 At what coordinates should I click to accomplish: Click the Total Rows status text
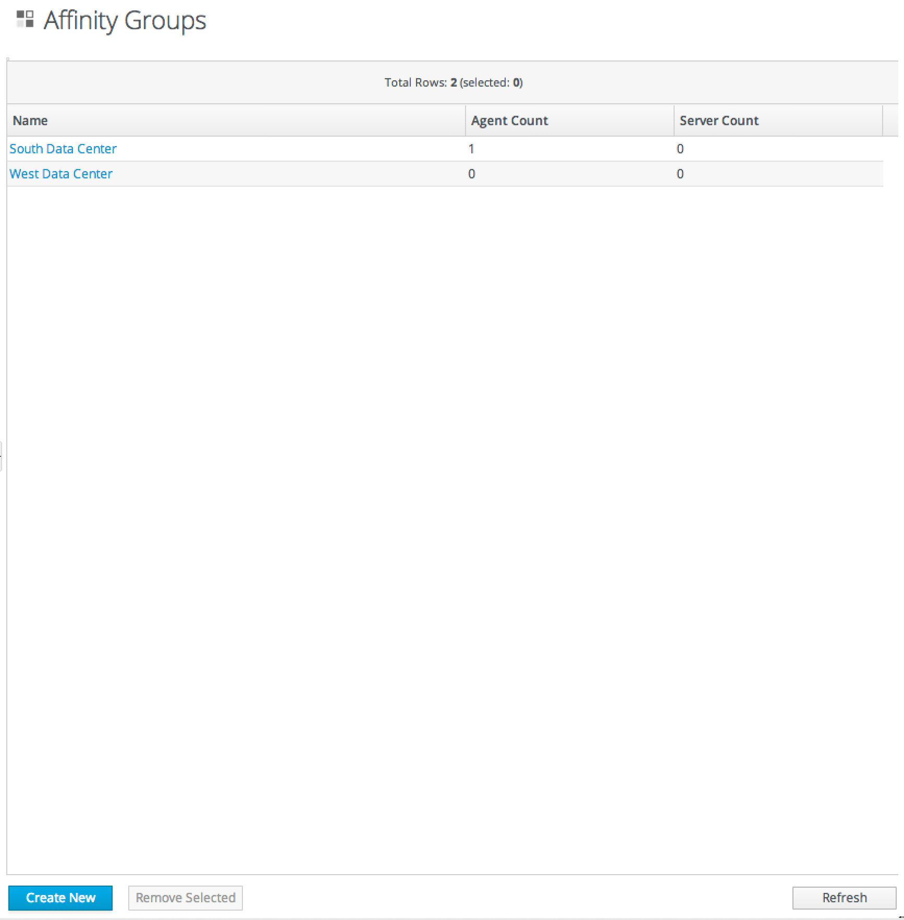(454, 82)
